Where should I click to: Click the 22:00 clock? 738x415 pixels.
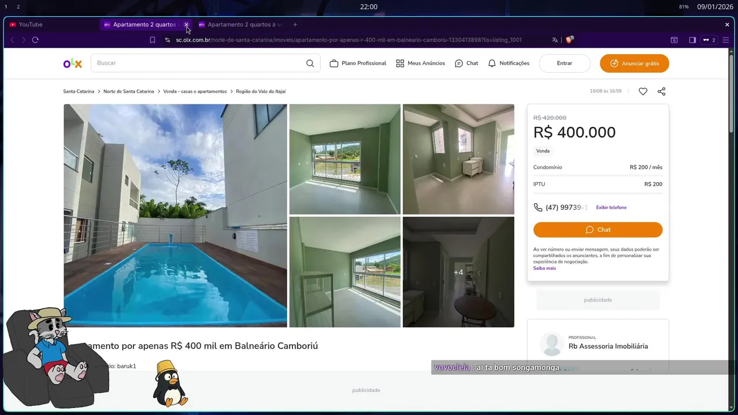[x=369, y=7]
